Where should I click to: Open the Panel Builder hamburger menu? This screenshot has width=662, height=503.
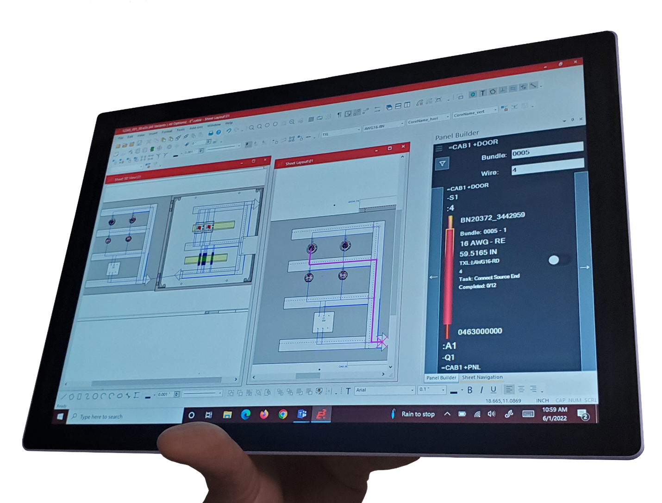pos(440,148)
